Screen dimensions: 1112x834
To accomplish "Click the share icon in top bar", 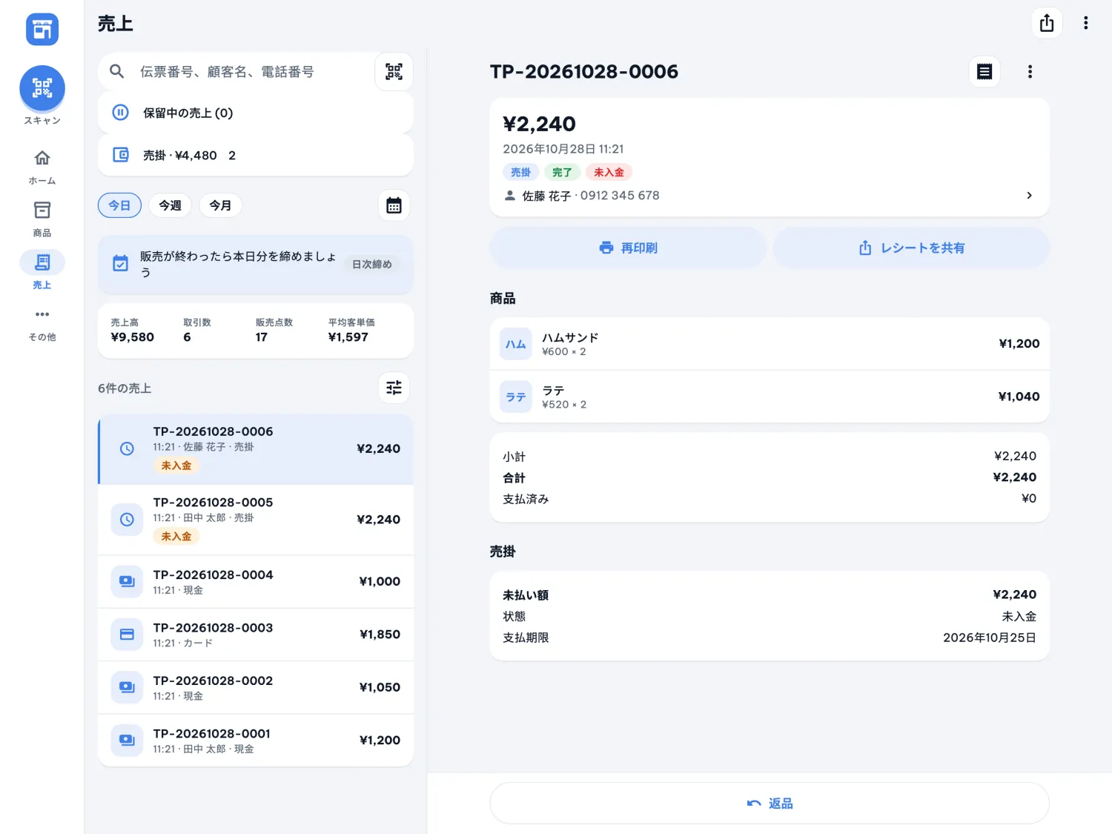I will (1047, 23).
